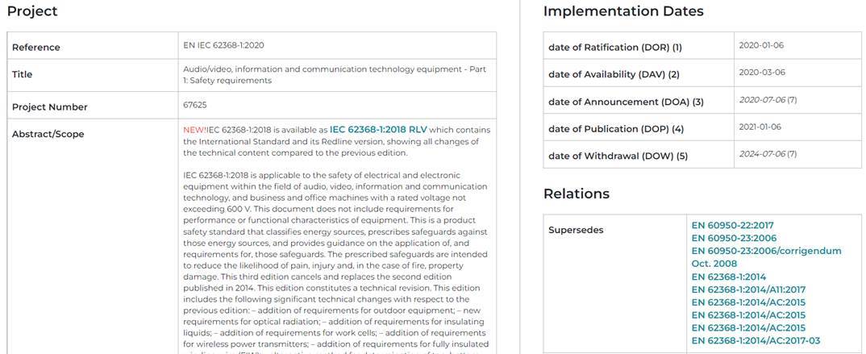The height and width of the screenshot is (354, 866).
Task: Click the date of Ratification value 2020-01-06
Action: pyautogui.click(x=761, y=45)
